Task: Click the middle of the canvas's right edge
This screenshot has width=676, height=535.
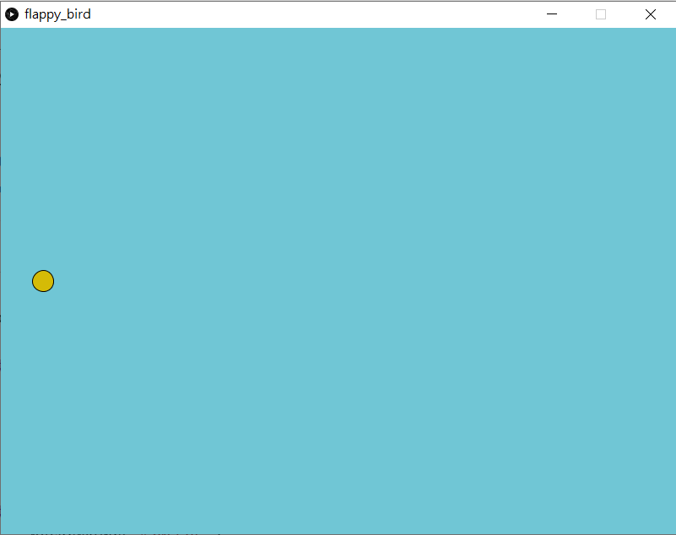Action: coord(672,281)
